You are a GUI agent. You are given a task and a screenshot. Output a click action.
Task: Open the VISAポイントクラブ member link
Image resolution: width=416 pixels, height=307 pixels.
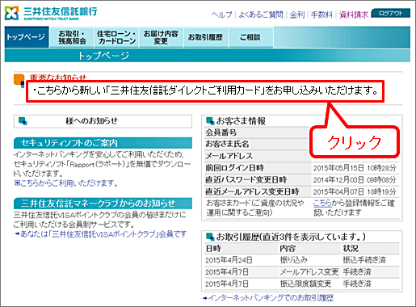coord(101,234)
